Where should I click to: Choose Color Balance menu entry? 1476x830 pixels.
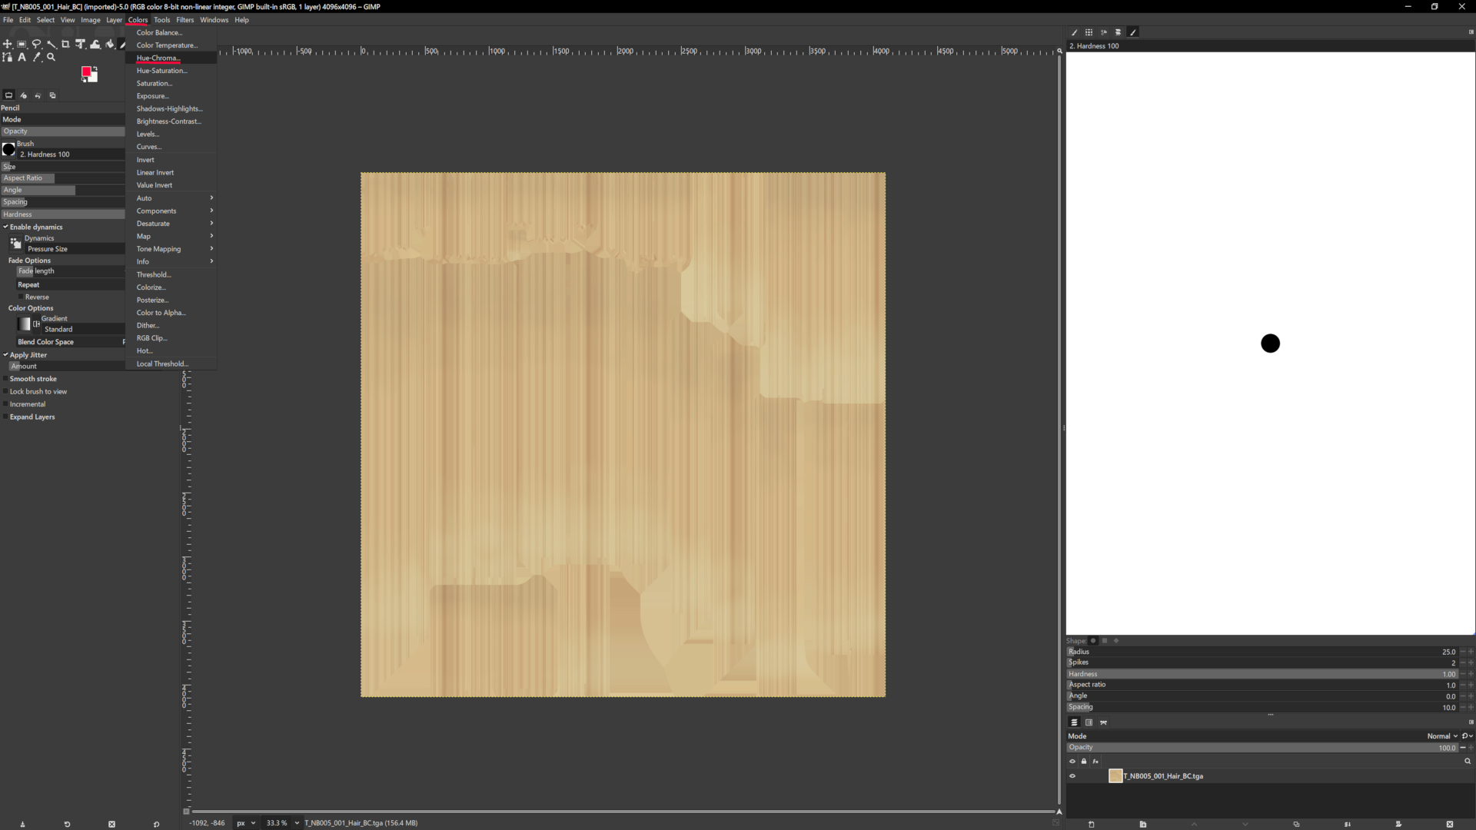point(171,33)
